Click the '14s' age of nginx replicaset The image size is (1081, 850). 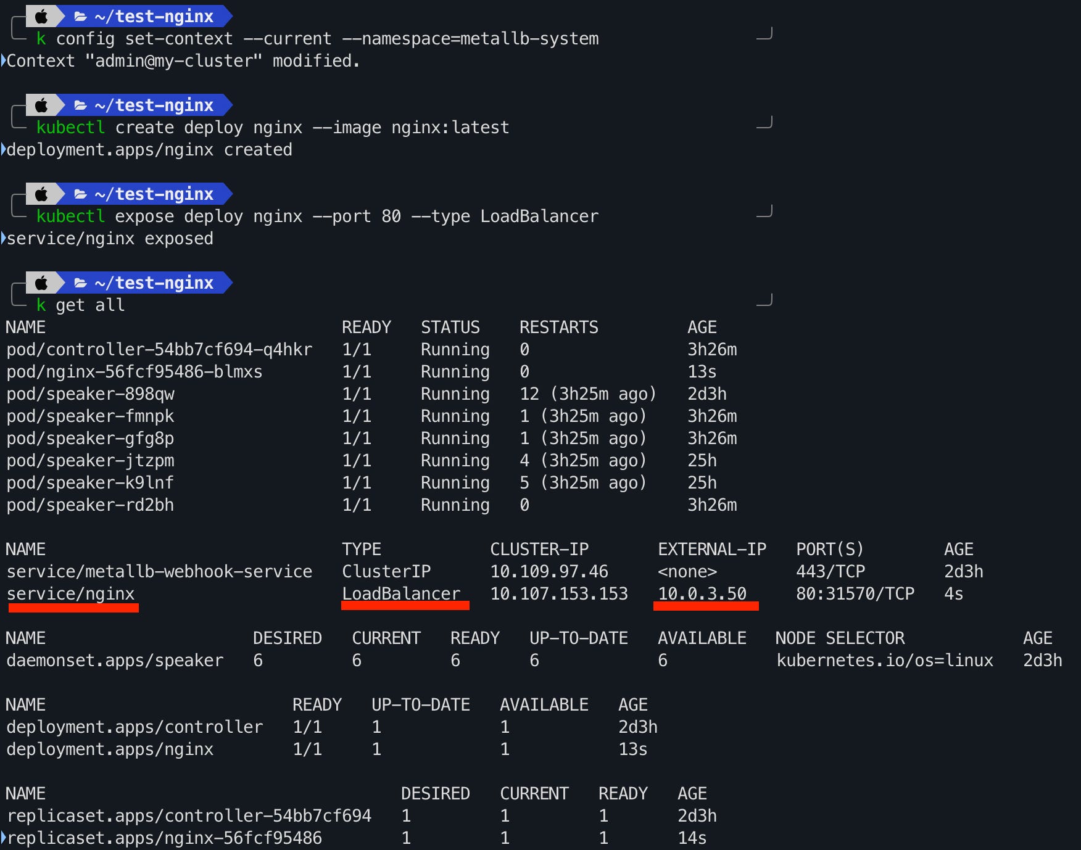coord(692,838)
